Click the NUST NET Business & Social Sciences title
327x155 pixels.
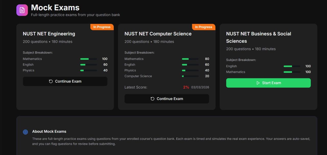[x=259, y=37]
